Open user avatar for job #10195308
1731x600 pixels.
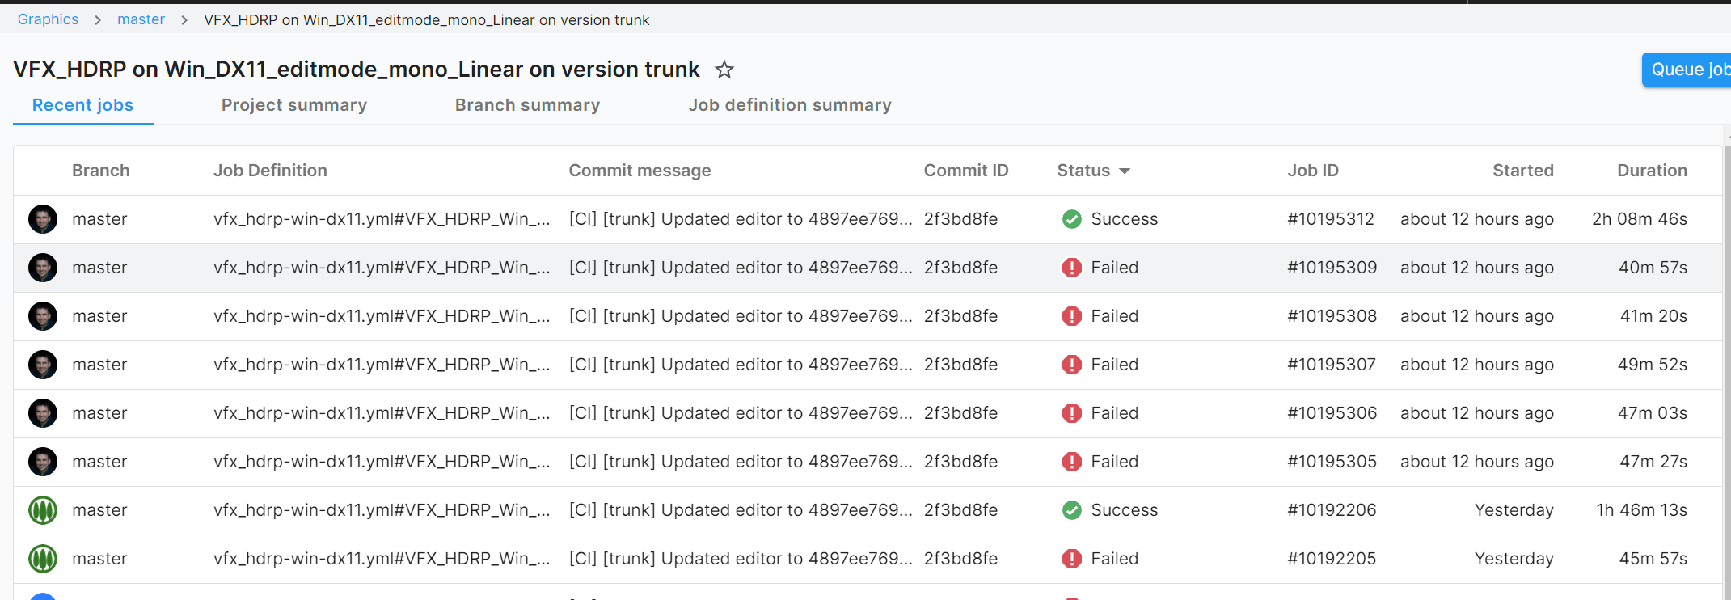coord(43,316)
